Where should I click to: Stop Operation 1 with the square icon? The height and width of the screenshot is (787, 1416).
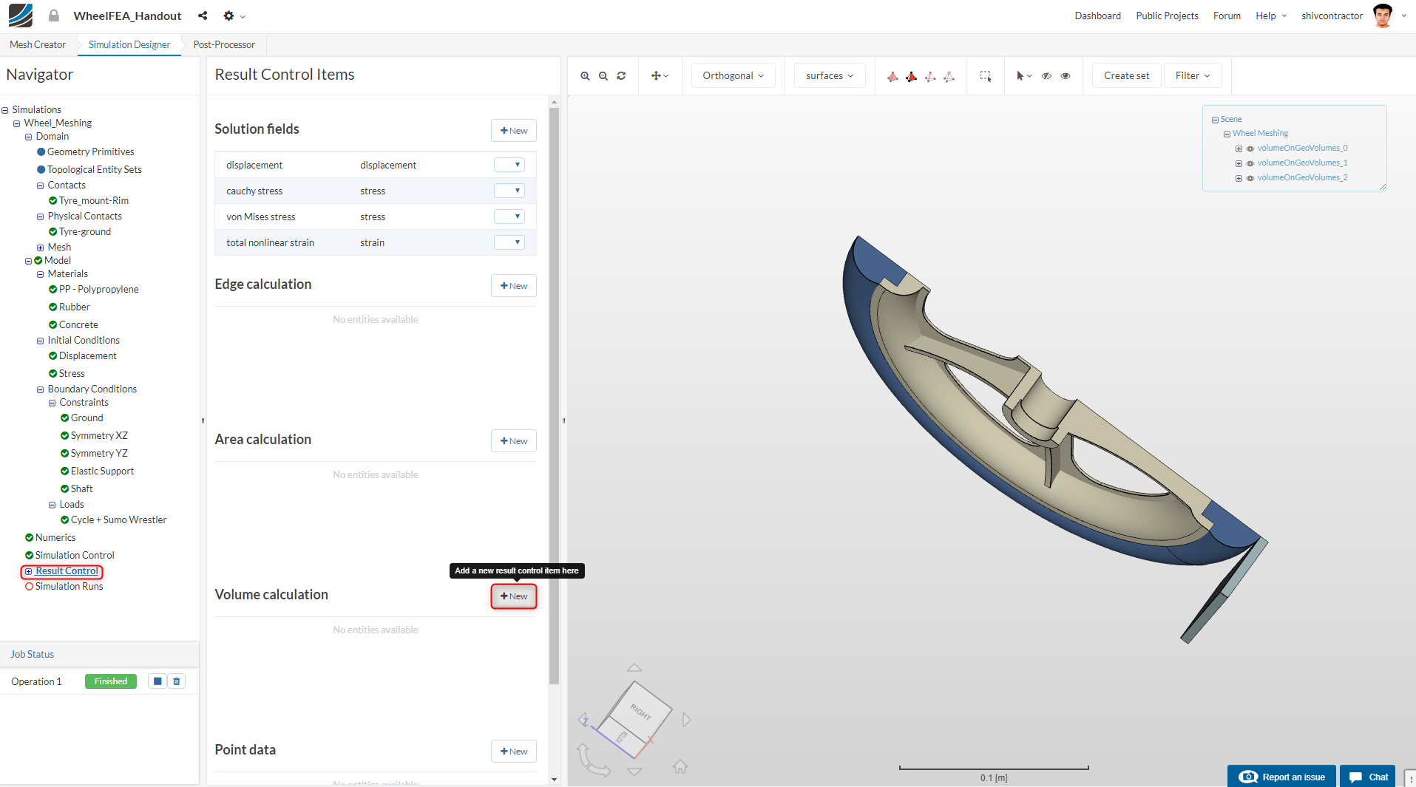(x=157, y=681)
